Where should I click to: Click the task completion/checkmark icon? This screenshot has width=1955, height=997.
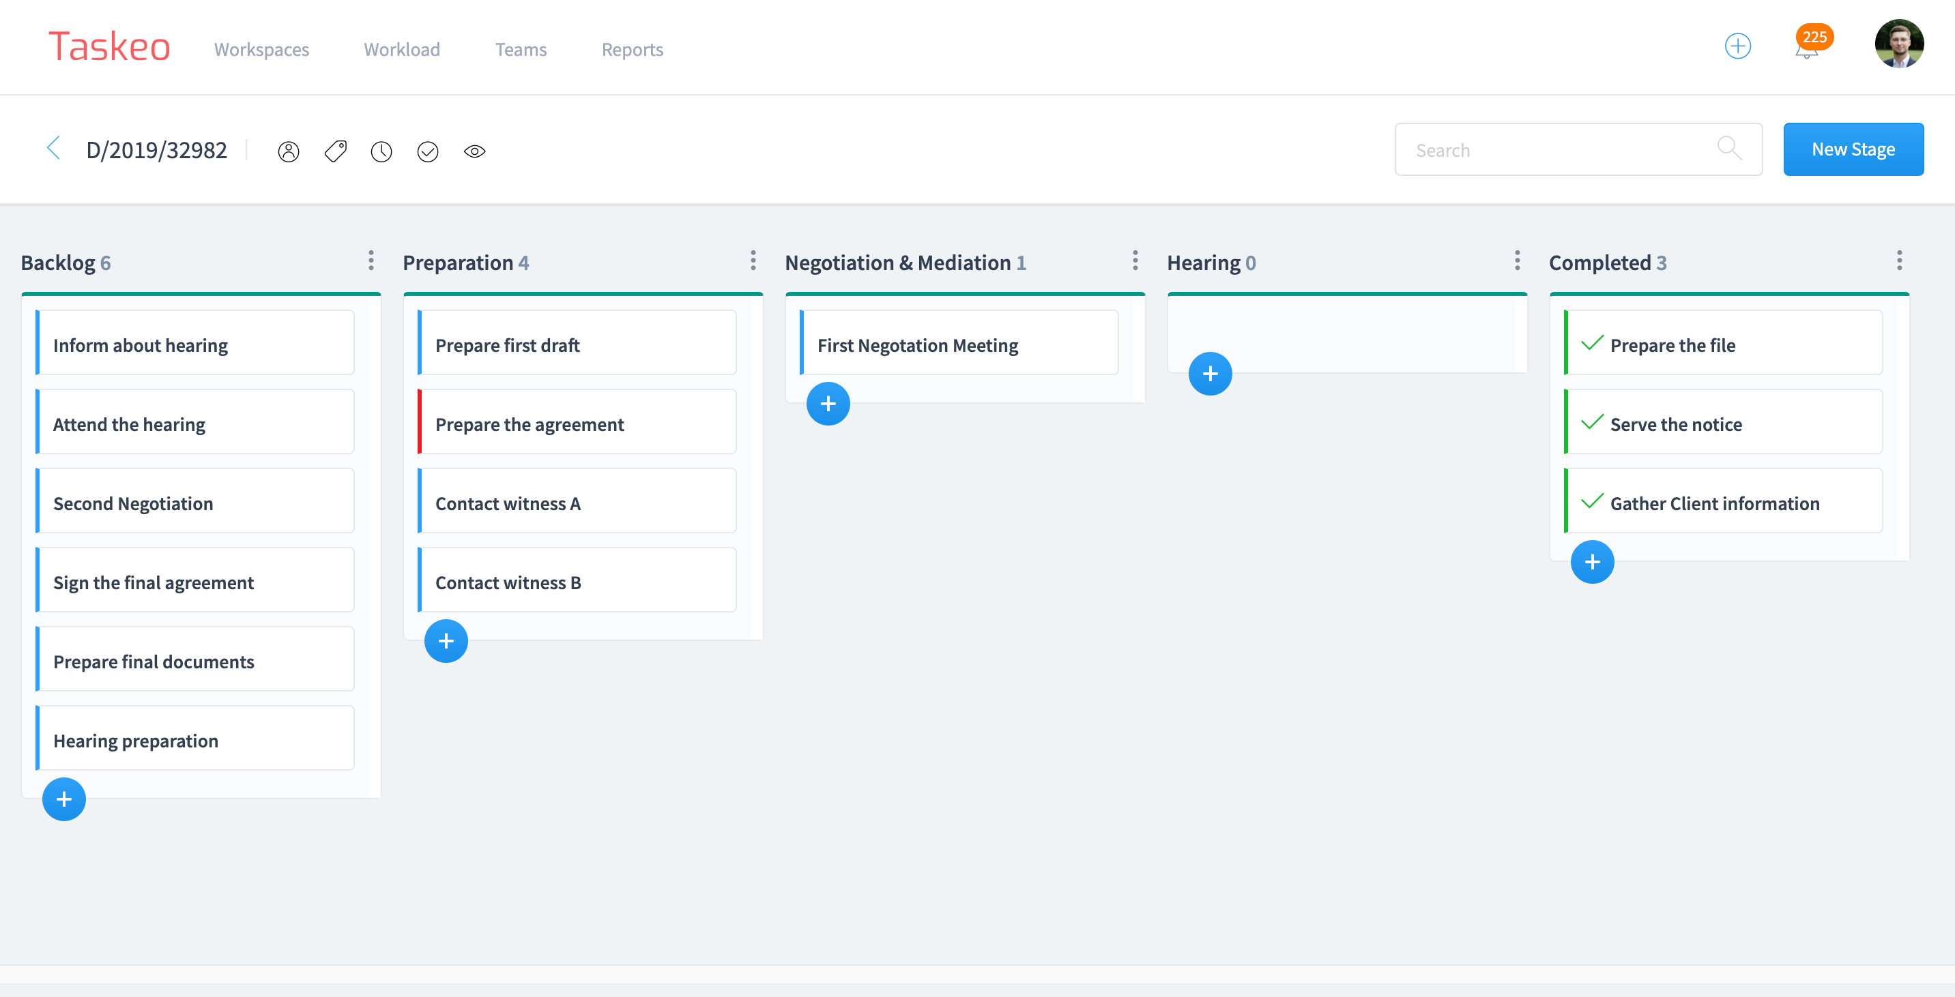pos(427,151)
